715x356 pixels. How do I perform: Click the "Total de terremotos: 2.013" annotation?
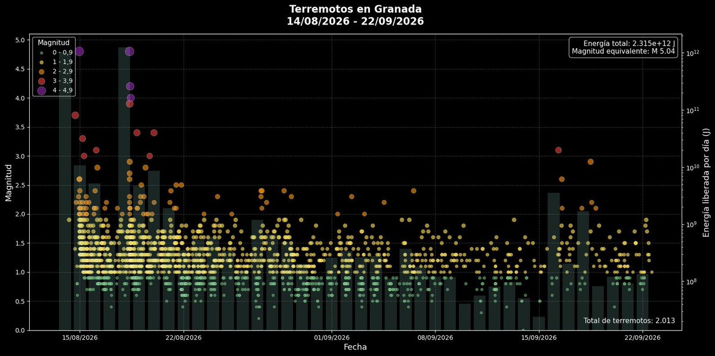coord(629,321)
